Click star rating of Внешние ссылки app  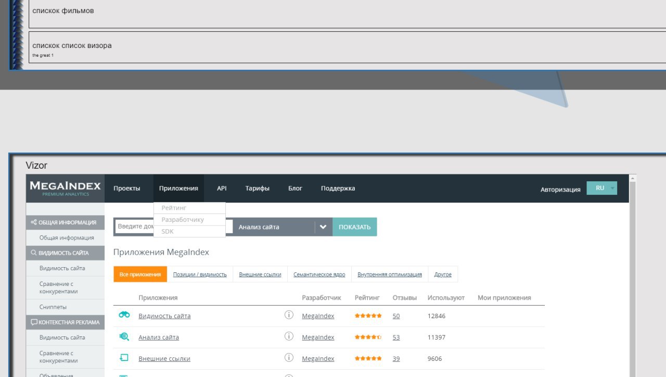(x=368, y=358)
